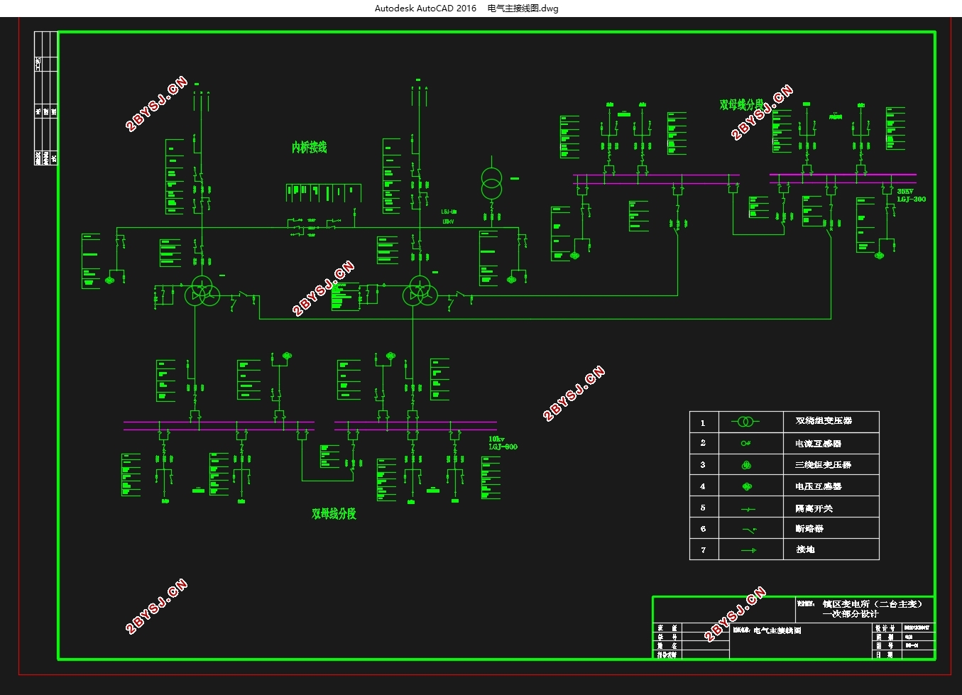Viewport: 962px width, 695px height.
Task: Click the two-winding transformer symbol right of 内桥接线
Action: click(491, 183)
